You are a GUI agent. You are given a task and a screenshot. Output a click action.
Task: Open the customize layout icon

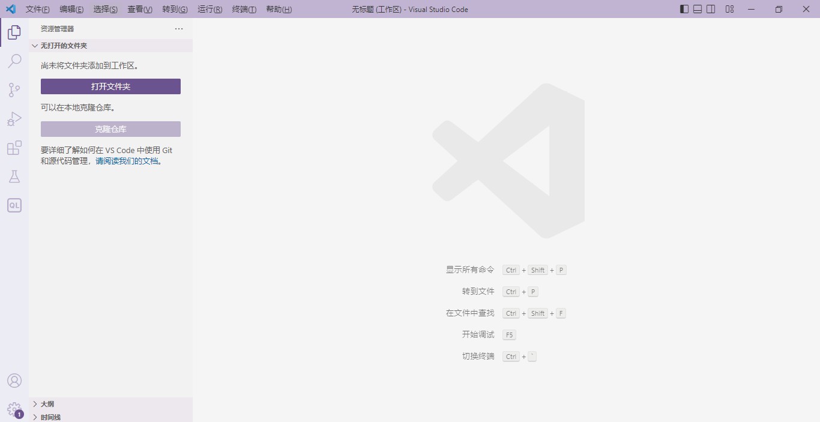point(730,9)
